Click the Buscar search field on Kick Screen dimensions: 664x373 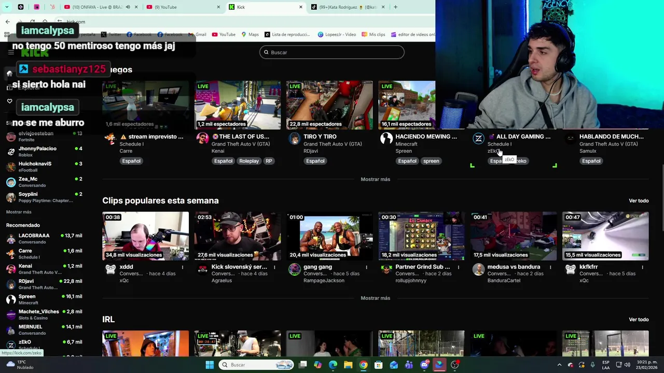tap(332, 52)
